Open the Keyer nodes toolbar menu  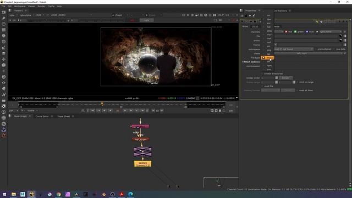[4, 47]
